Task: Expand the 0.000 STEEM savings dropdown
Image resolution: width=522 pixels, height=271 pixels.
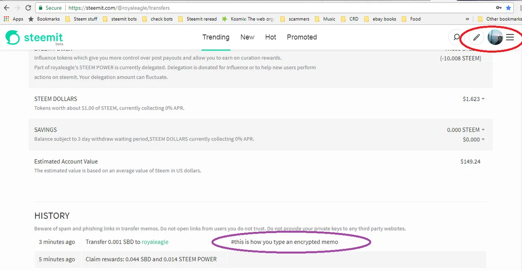Action: [x=466, y=130]
